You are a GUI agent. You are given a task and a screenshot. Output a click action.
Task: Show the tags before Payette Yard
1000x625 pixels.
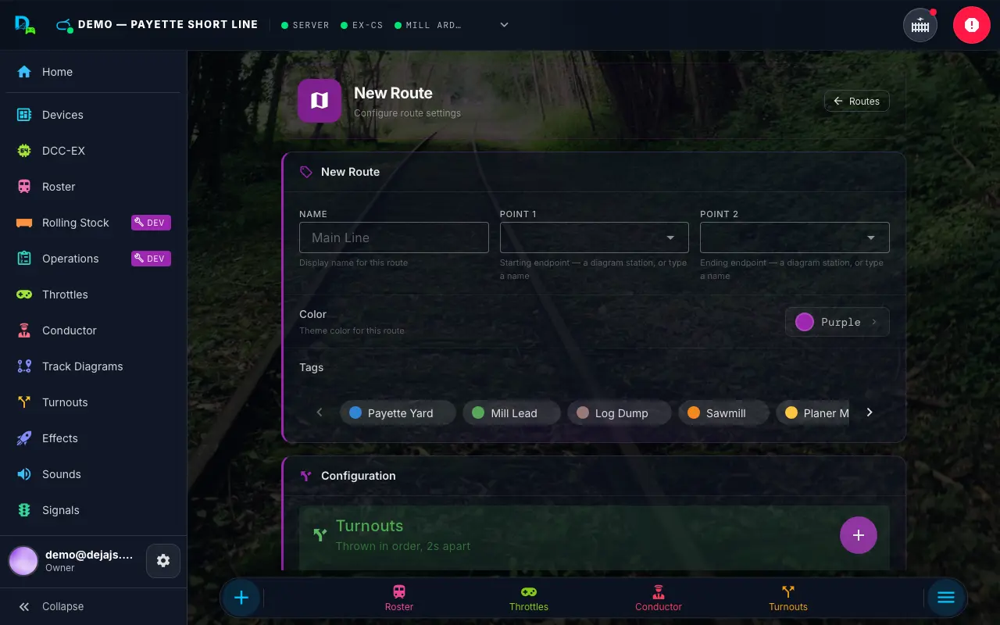pyautogui.click(x=320, y=412)
